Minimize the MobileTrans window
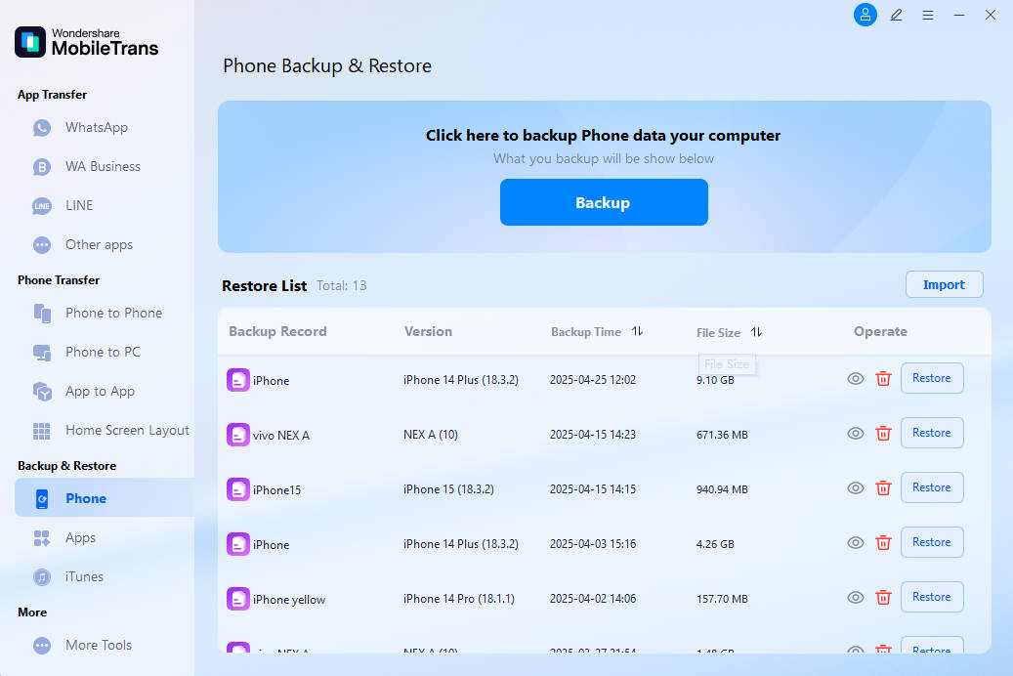1013x676 pixels. pos(958,15)
